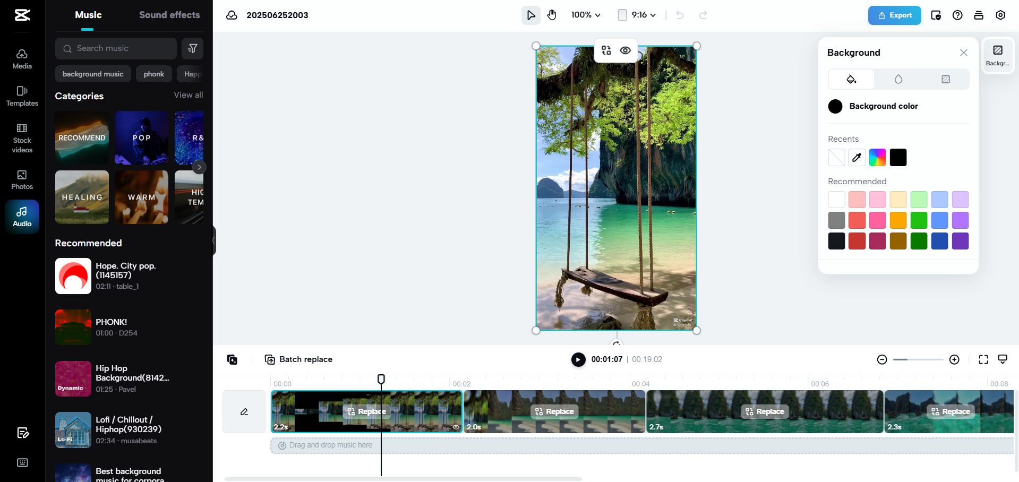Switch to the Sound effects tab

(169, 15)
